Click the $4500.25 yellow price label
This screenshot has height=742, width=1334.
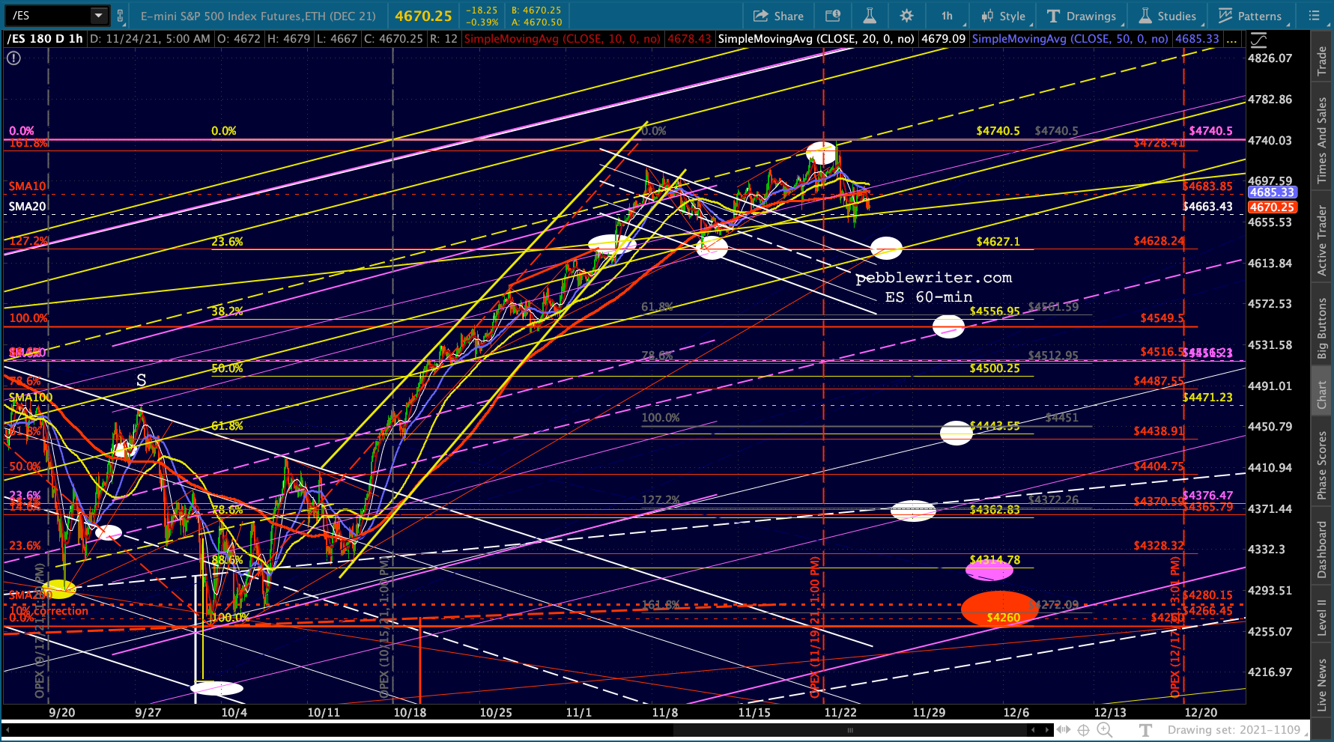tap(995, 368)
